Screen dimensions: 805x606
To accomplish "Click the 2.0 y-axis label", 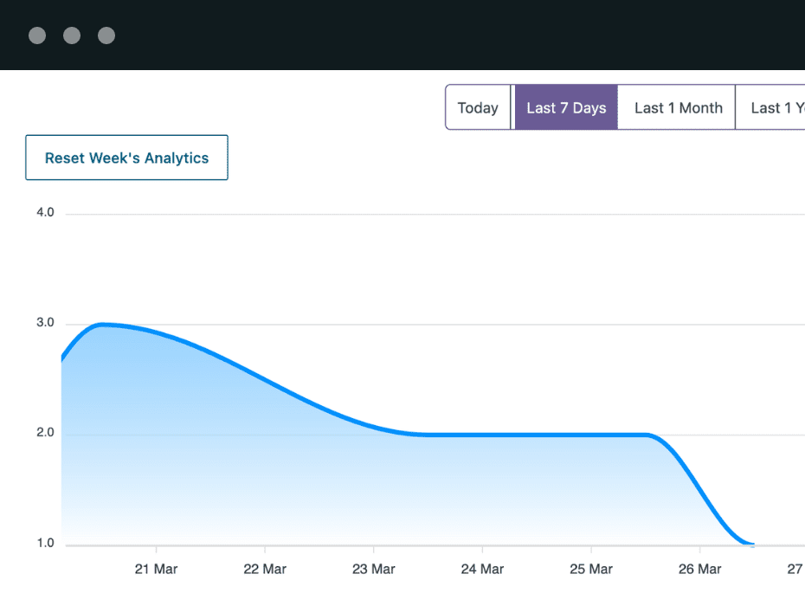I will coord(45,434).
